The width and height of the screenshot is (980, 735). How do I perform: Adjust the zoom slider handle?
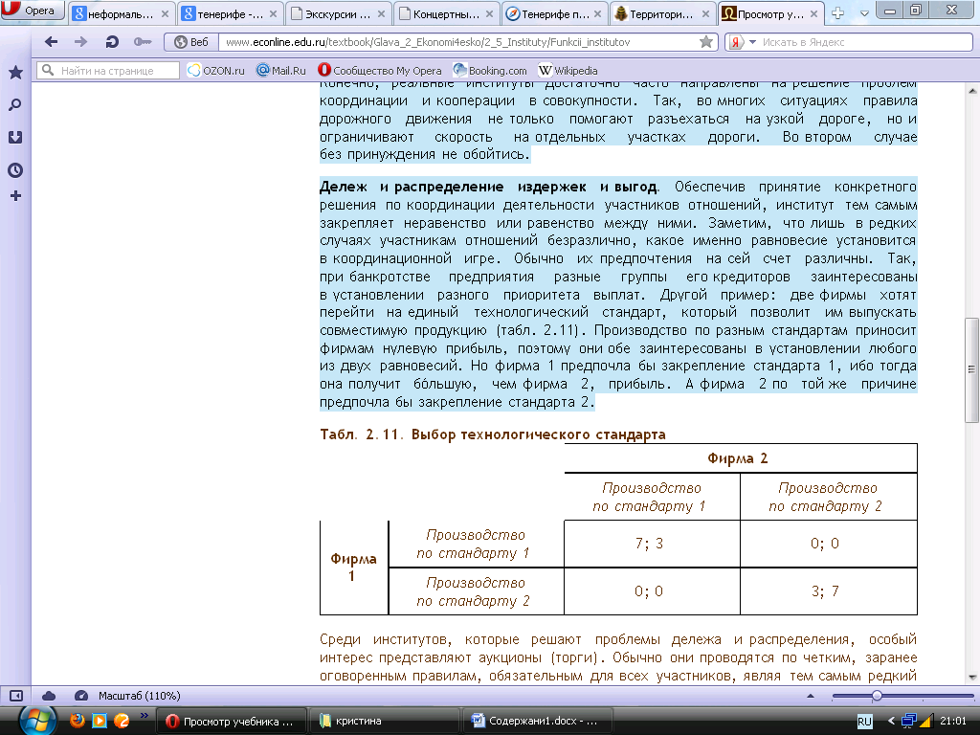(877, 696)
